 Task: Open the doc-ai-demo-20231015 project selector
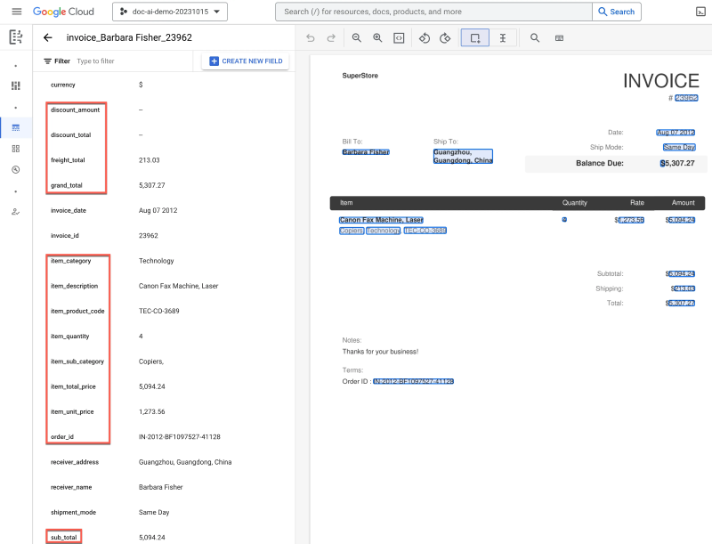170,12
